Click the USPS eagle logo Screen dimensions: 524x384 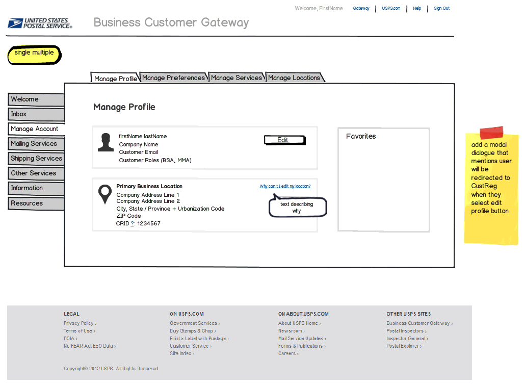click(40, 23)
